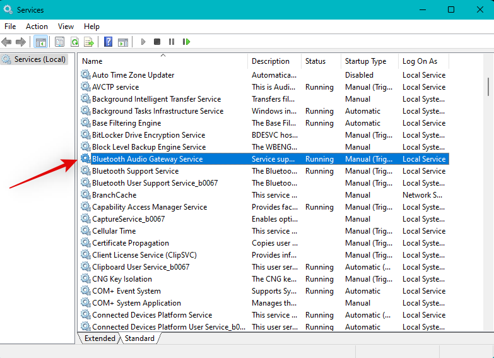
Task: Select Clipboard User Service_b0067
Action: pos(264,267)
